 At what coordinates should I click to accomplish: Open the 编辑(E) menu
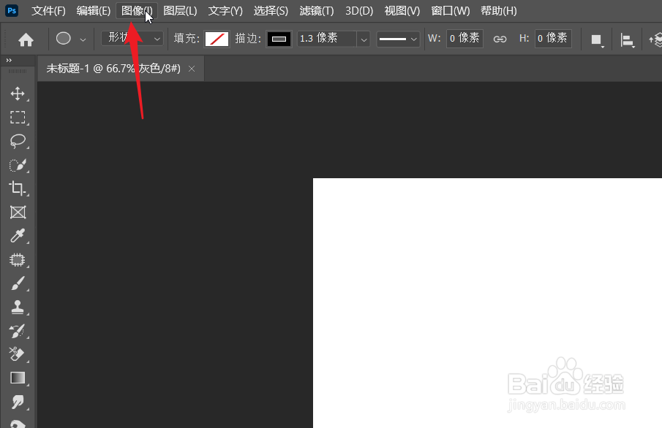click(x=94, y=10)
